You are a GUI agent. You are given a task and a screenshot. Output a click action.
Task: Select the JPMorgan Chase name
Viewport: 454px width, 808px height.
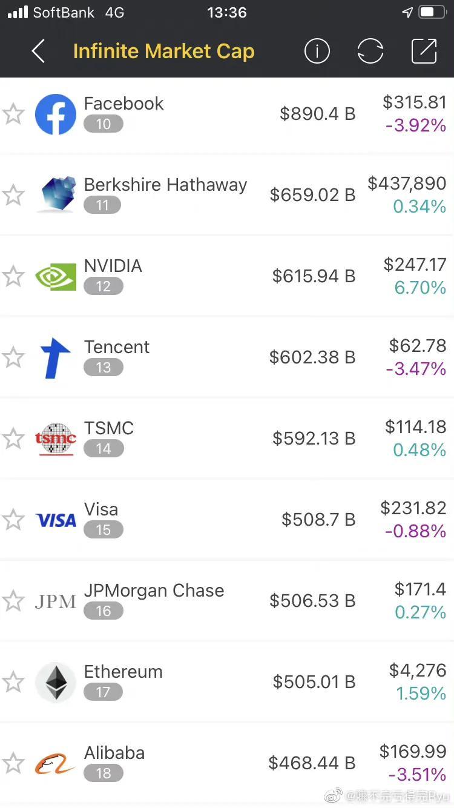tap(154, 591)
